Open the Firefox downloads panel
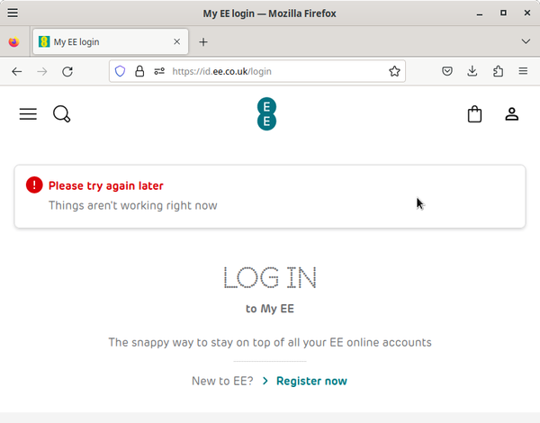Viewport: 540px width, 423px height. click(472, 71)
